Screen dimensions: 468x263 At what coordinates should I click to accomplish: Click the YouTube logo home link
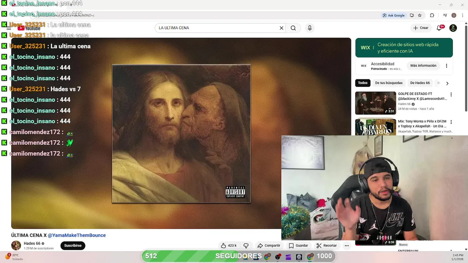tap(29, 28)
